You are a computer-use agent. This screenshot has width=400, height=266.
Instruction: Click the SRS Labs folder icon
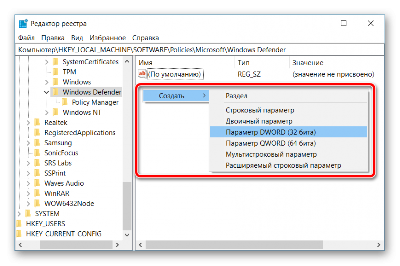click(x=37, y=163)
